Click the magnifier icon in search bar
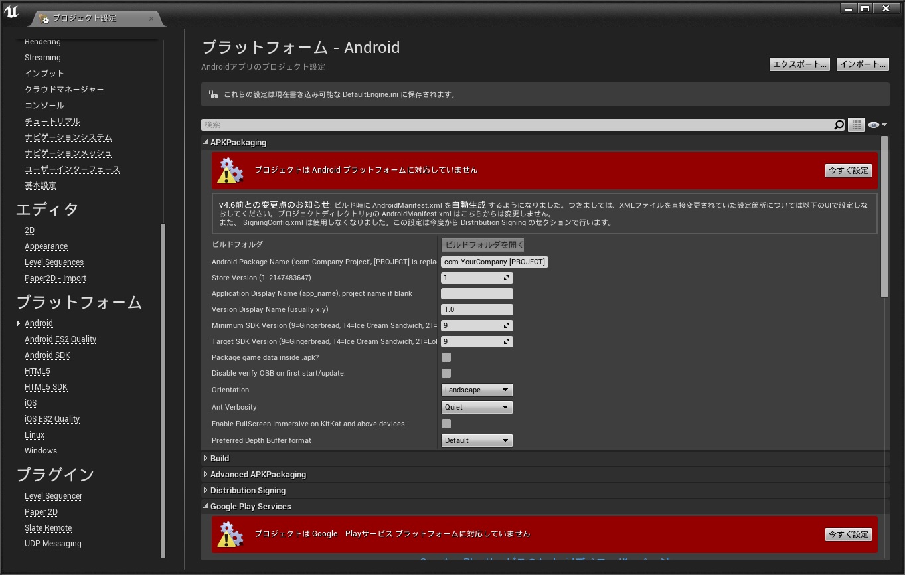The height and width of the screenshot is (575, 905). [x=839, y=125]
